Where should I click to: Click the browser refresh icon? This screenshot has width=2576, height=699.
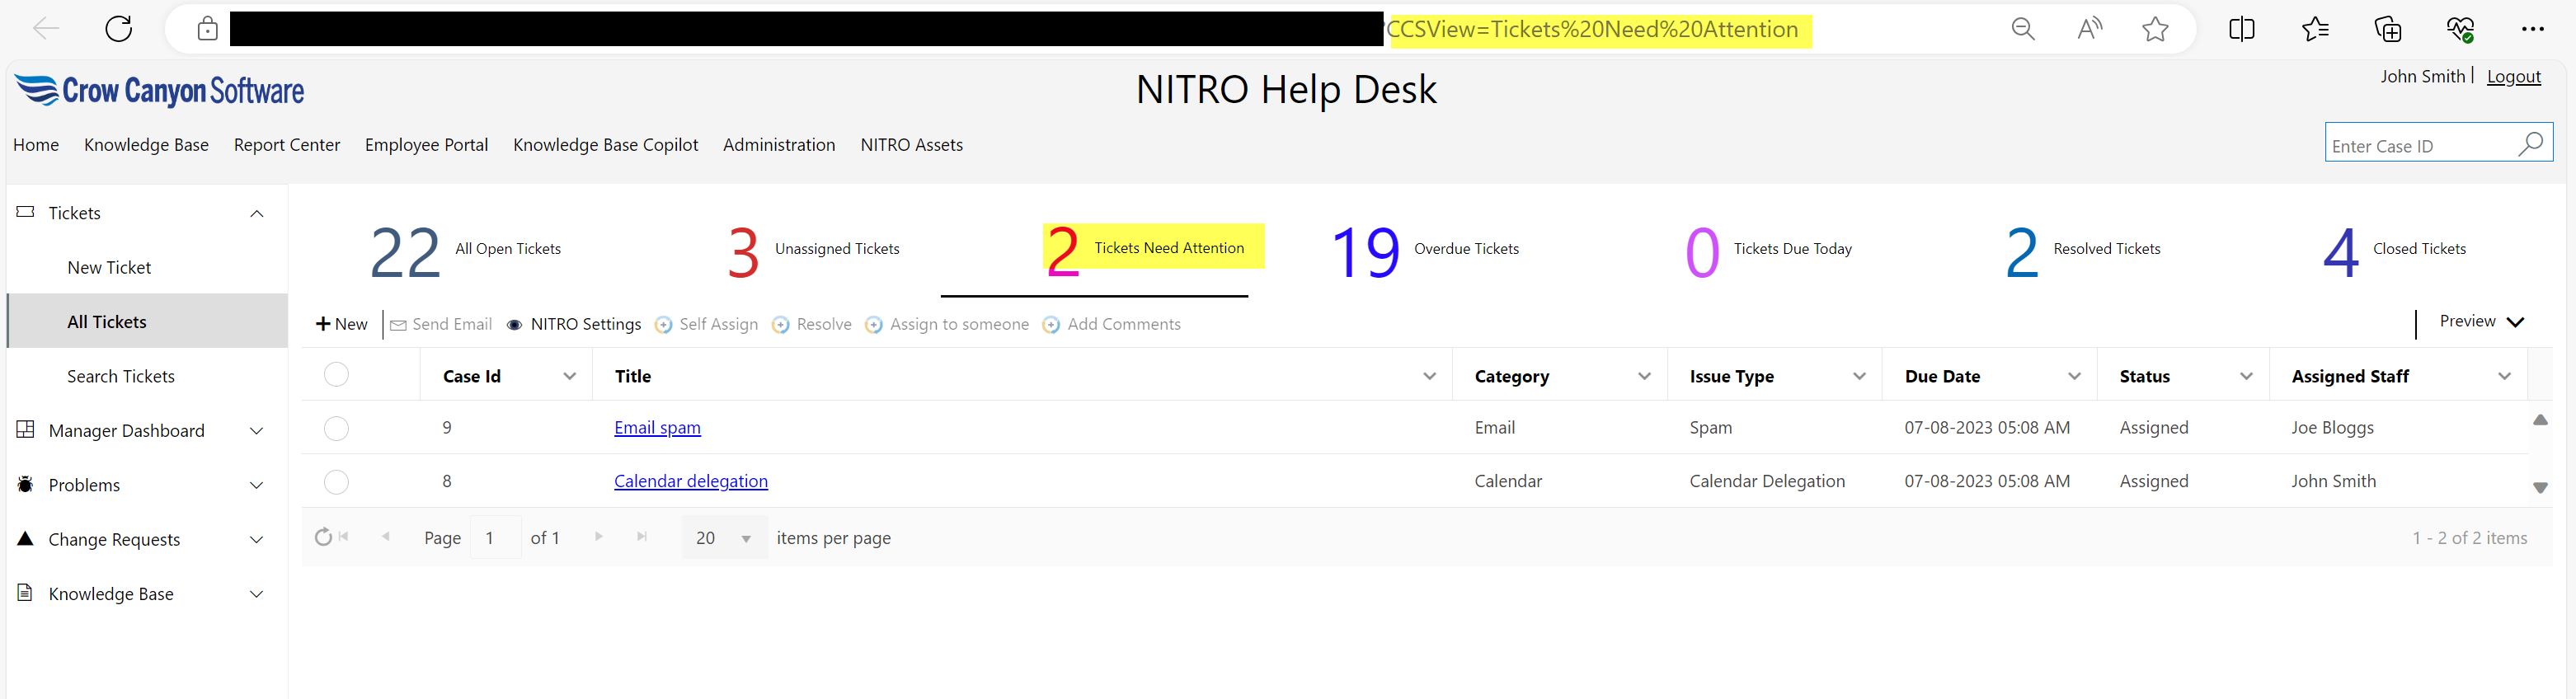click(119, 29)
